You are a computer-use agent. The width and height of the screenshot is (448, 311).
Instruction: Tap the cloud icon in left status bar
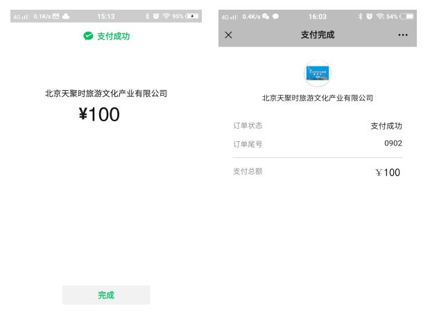[x=65, y=16]
